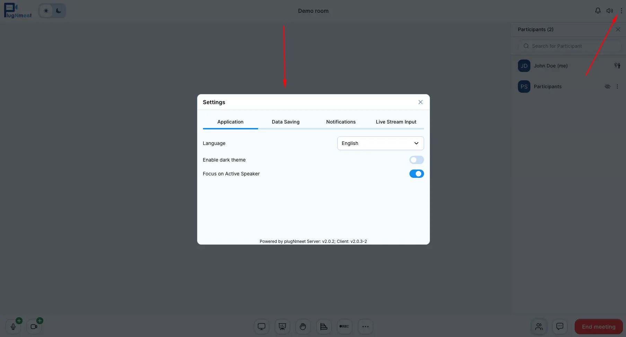Click the Search for Participant field

(x=569, y=46)
